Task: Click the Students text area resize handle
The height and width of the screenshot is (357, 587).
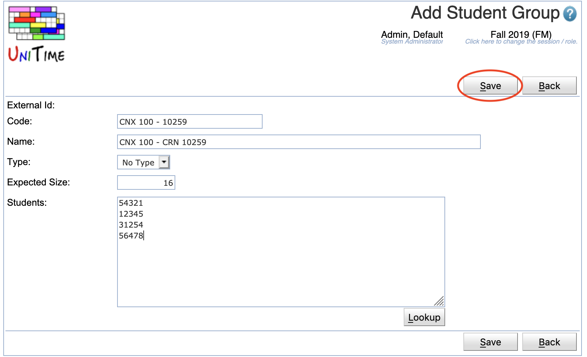Action: [439, 301]
